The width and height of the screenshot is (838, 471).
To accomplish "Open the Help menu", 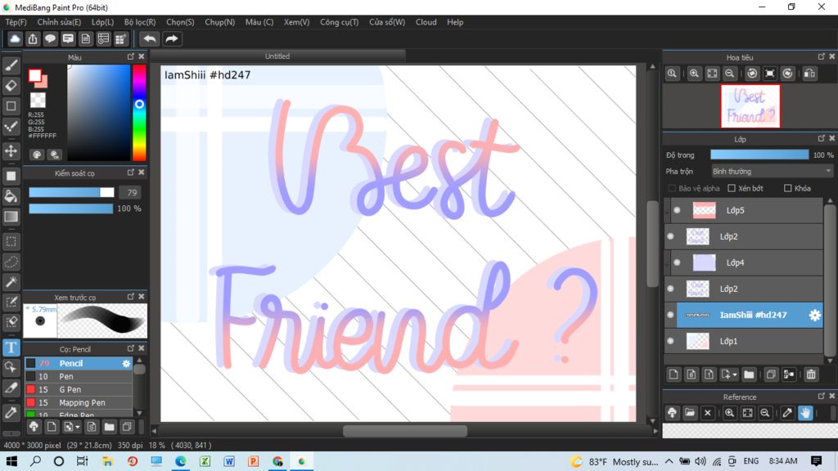I will point(455,22).
